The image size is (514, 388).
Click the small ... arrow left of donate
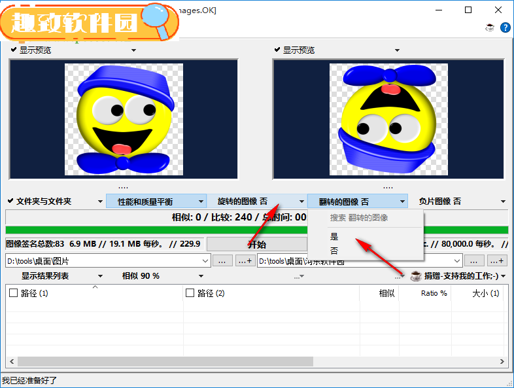(400, 277)
